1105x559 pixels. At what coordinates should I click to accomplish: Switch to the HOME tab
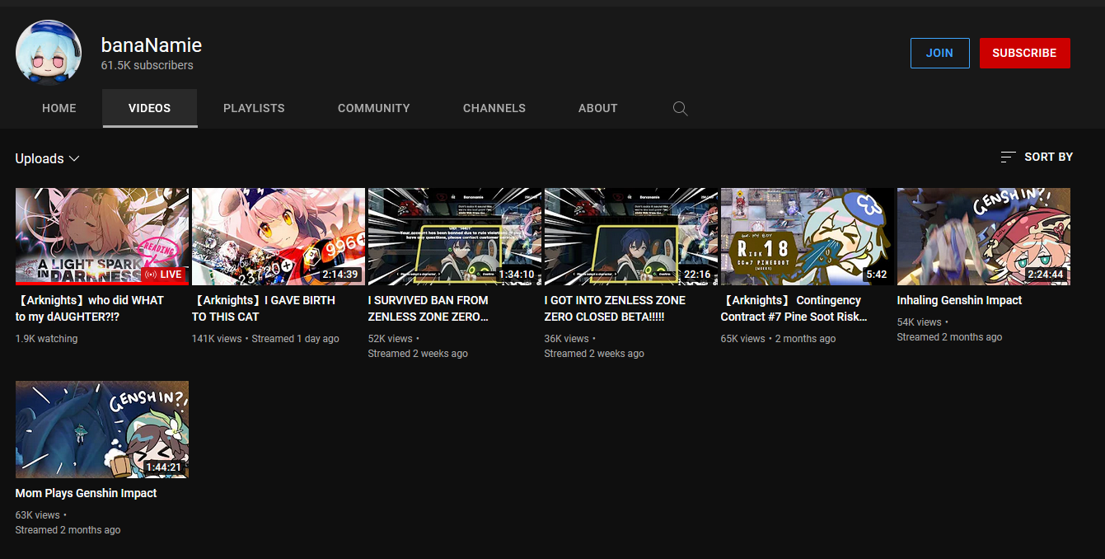(x=59, y=108)
